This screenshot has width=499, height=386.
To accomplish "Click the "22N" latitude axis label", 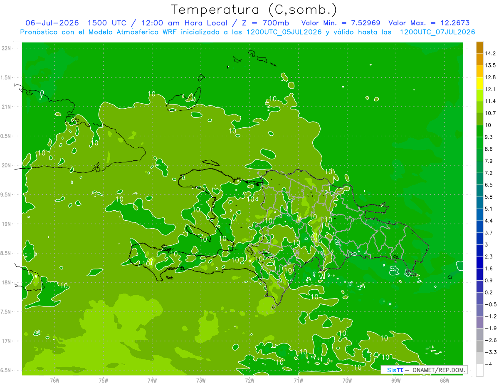I will [x=6, y=48].
